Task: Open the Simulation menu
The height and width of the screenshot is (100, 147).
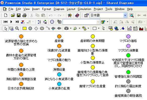Action: coord(84,9)
